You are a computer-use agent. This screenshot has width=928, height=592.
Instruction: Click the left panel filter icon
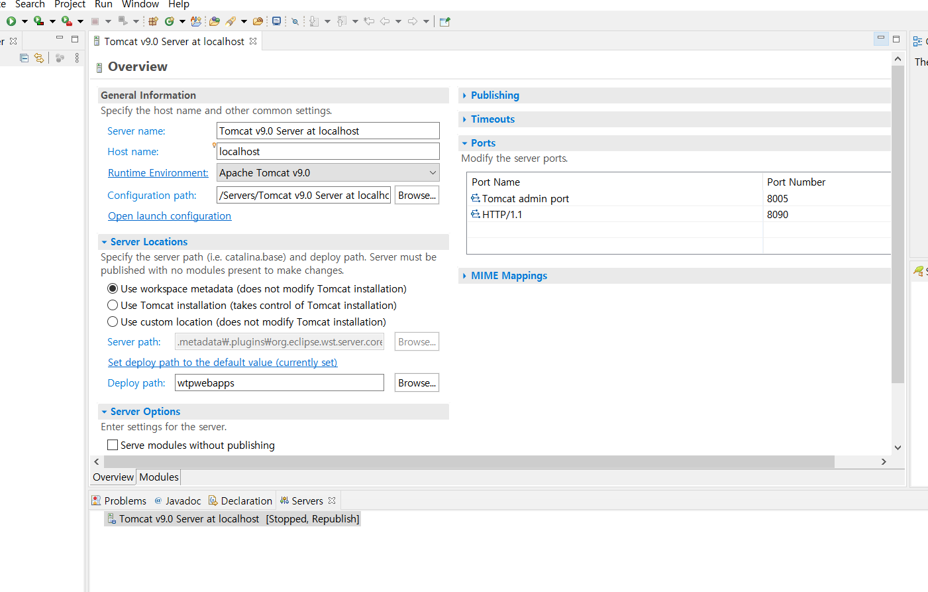[60, 58]
